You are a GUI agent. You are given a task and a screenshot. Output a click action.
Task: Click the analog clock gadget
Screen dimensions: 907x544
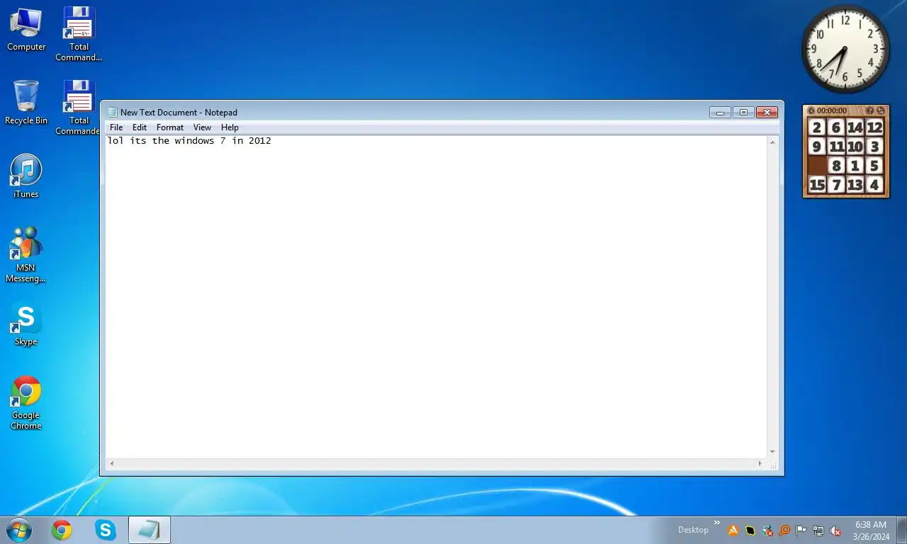tap(845, 49)
